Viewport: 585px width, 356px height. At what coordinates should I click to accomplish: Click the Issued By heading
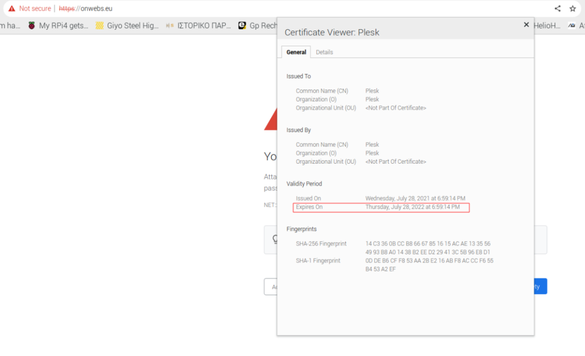coord(298,130)
